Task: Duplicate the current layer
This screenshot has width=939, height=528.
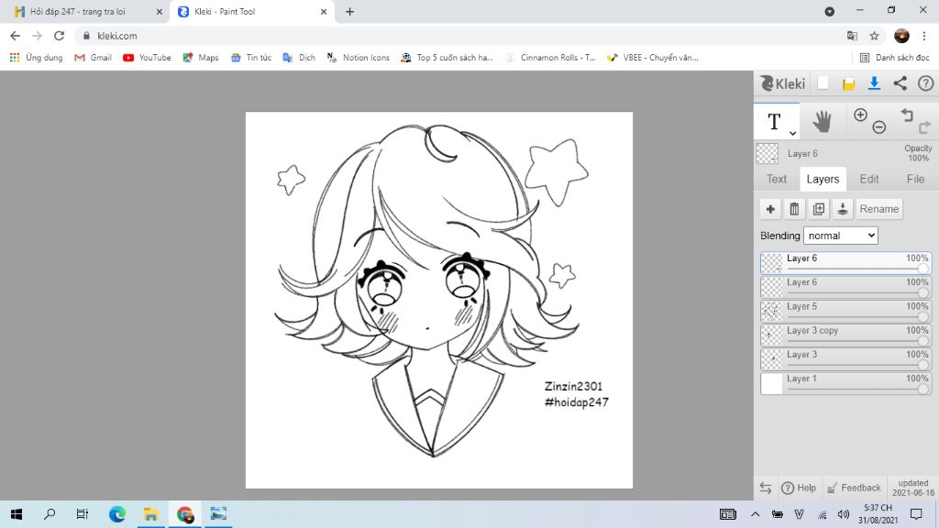Action: [819, 209]
